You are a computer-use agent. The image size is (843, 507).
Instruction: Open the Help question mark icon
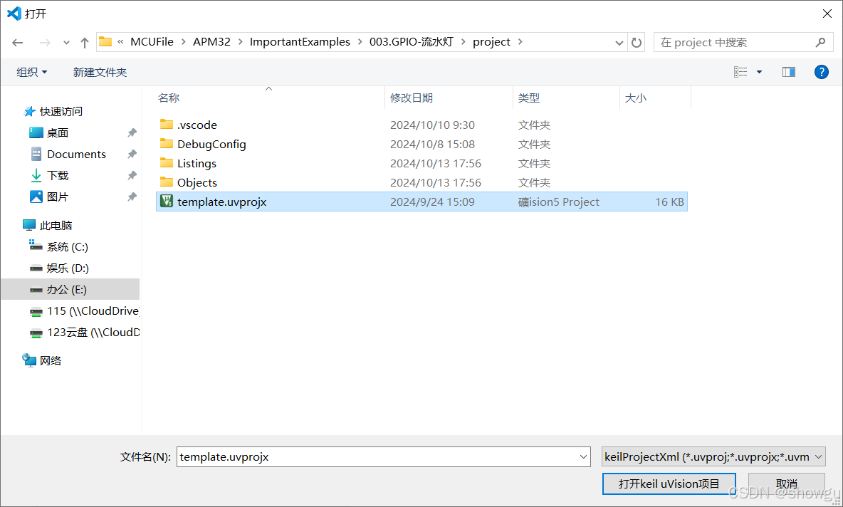[x=821, y=71]
